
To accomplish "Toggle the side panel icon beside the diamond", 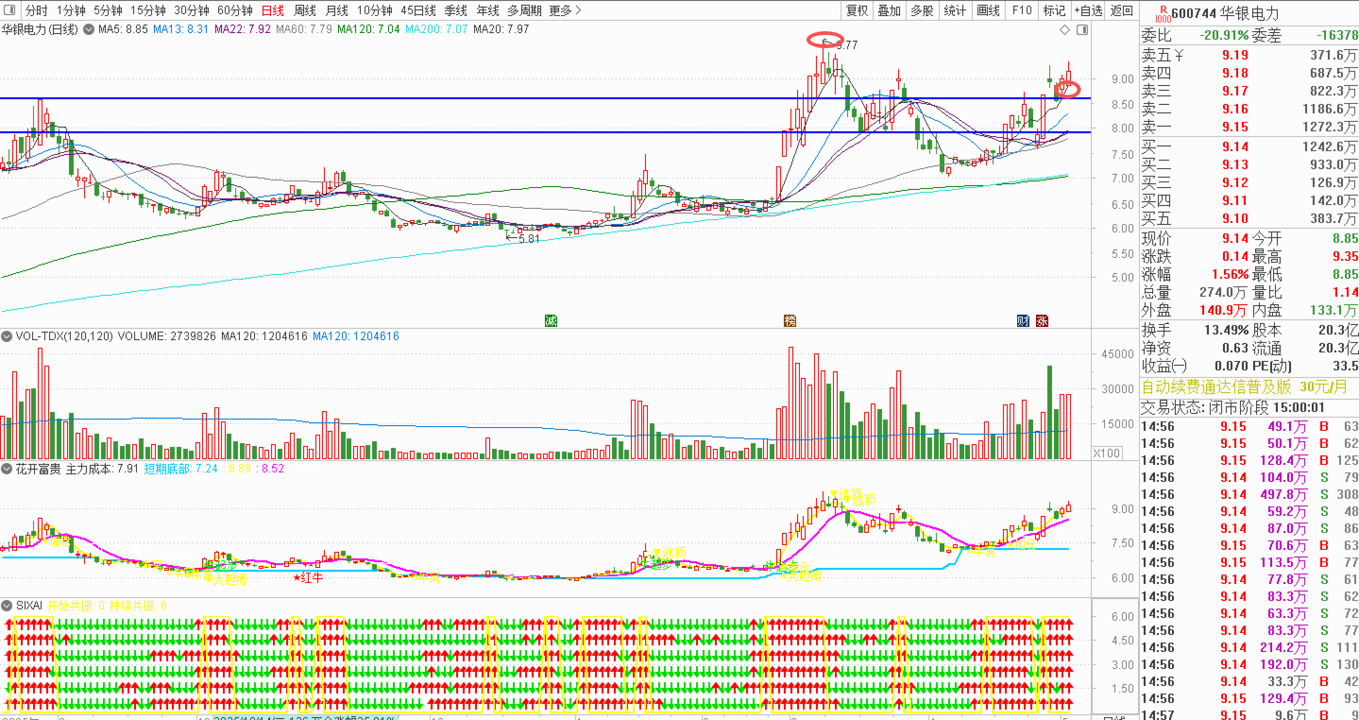I will click(1082, 30).
